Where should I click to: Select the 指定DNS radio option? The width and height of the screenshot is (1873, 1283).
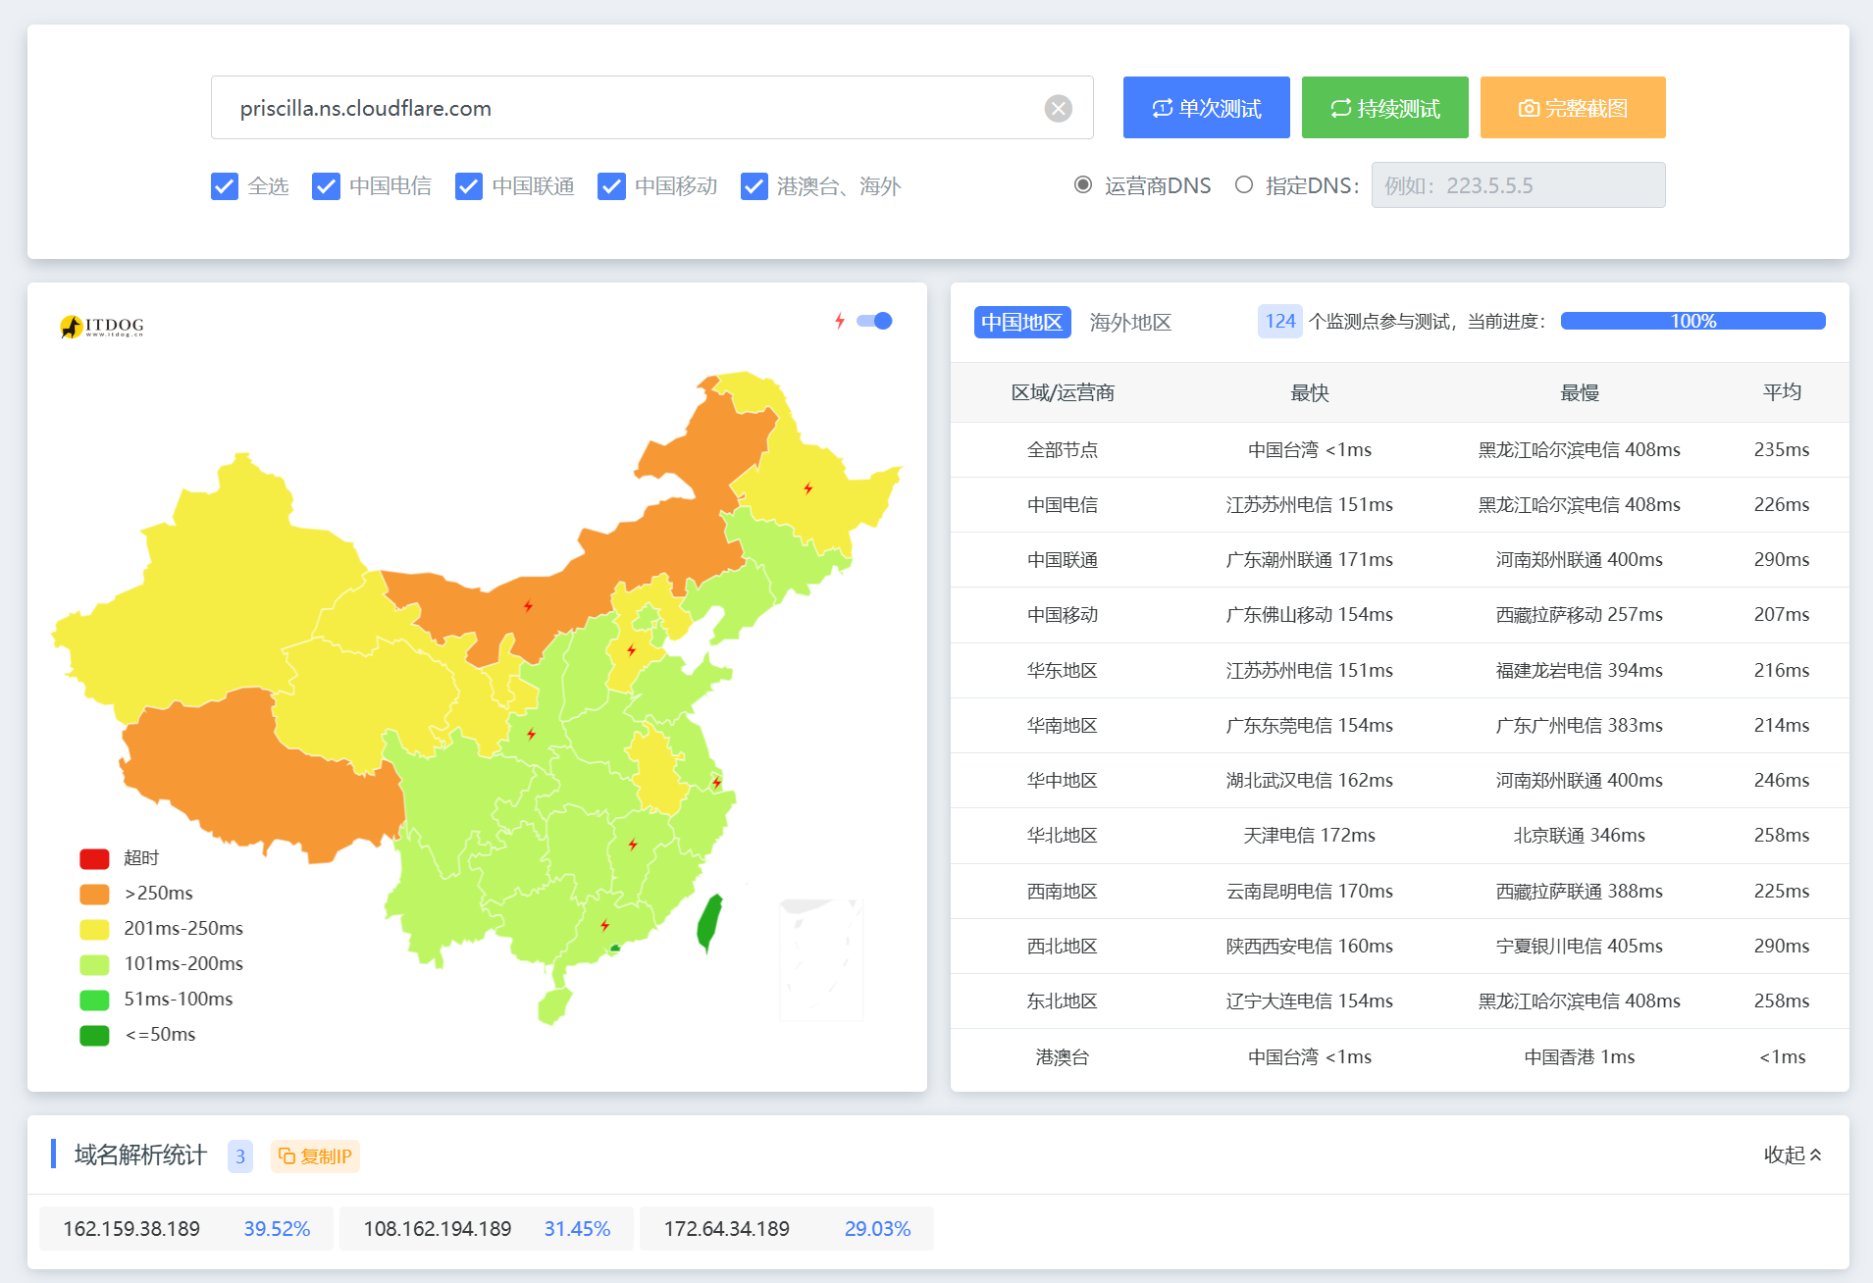[1244, 184]
